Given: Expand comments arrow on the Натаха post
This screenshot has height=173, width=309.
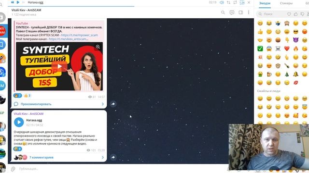Looking at the screenshot, I should click(103, 157).
